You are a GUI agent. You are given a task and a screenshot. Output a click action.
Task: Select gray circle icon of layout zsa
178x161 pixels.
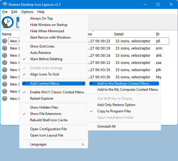tap(5, 62)
